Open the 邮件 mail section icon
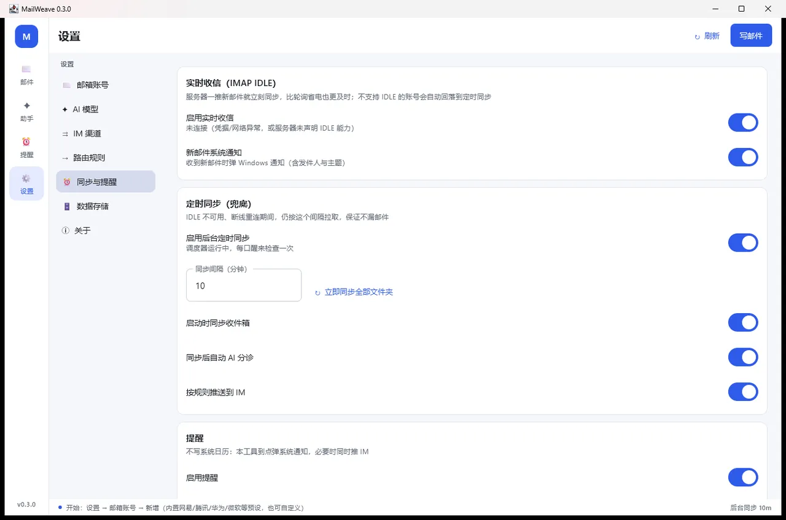Image resolution: width=786 pixels, height=520 pixels. pos(26,69)
